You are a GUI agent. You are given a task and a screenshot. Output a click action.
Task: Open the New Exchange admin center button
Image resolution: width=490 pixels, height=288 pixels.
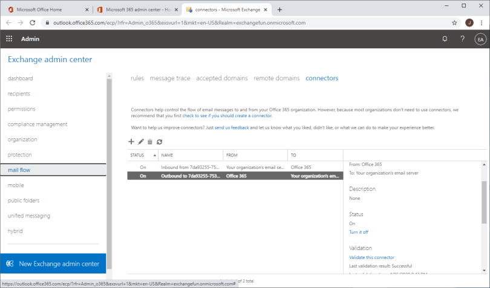coord(53,264)
